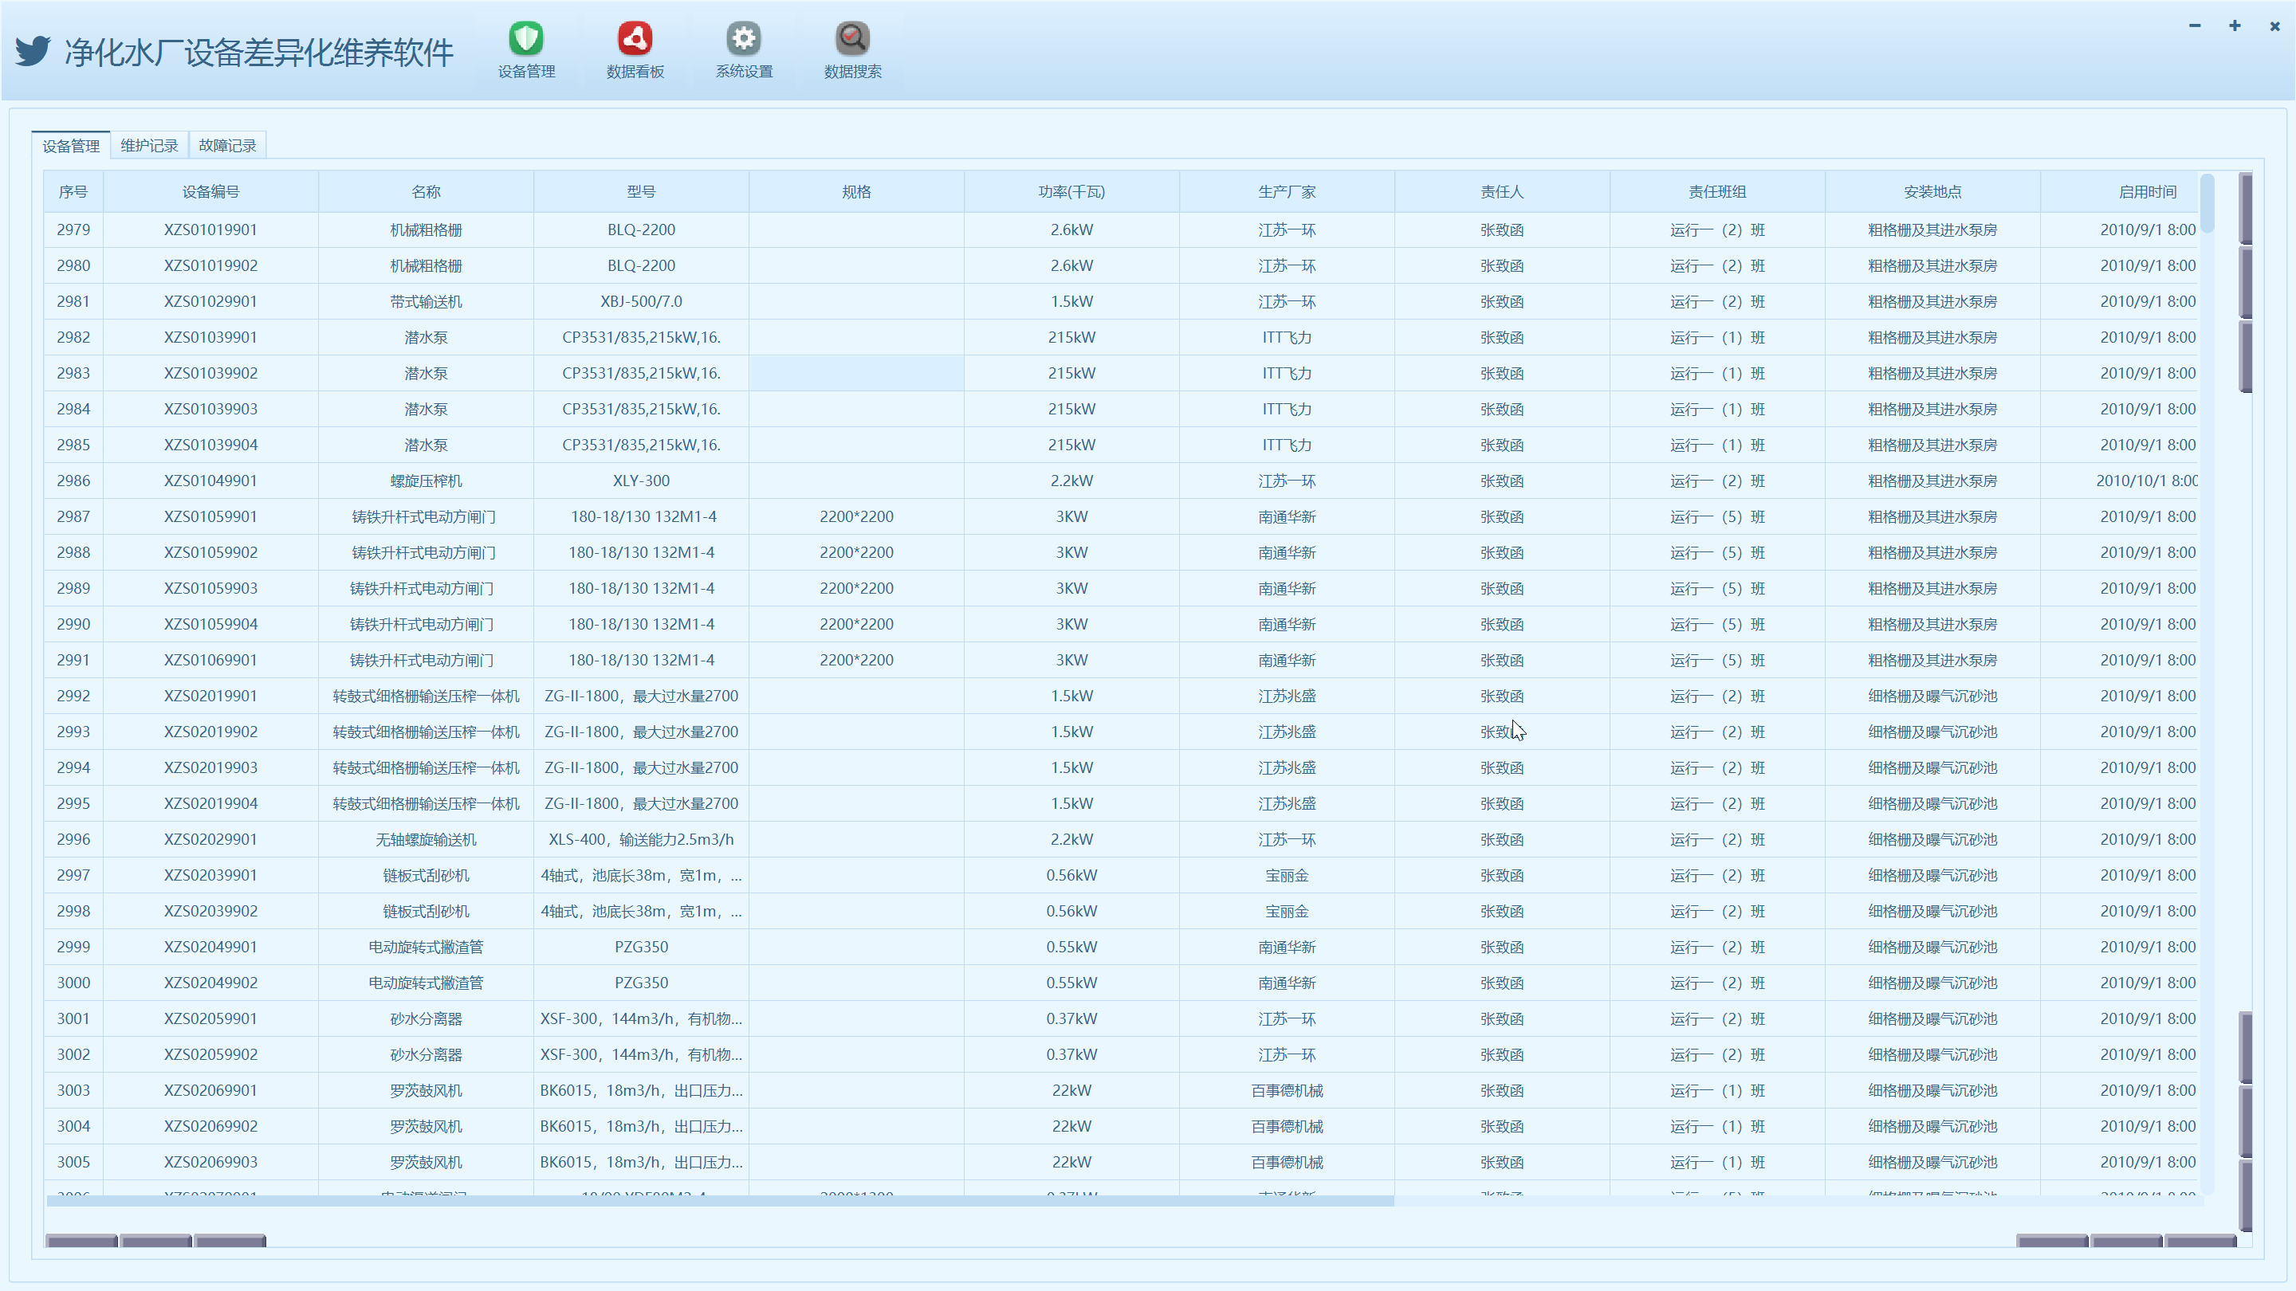Select row number 2993
The width and height of the screenshot is (2296, 1291).
[x=73, y=732]
